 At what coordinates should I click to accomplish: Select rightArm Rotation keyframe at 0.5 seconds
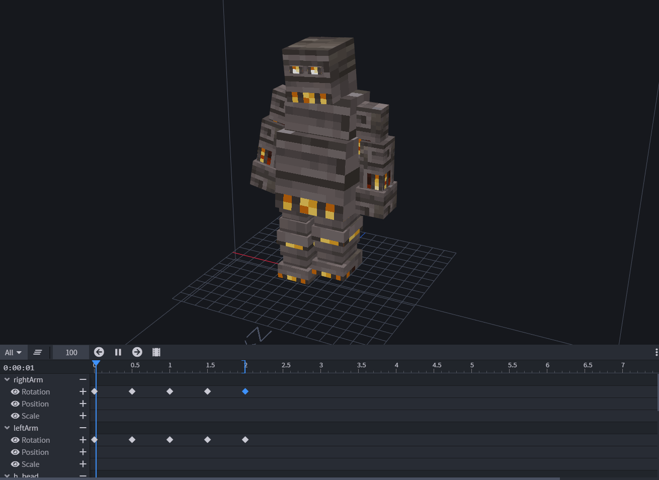pos(132,391)
